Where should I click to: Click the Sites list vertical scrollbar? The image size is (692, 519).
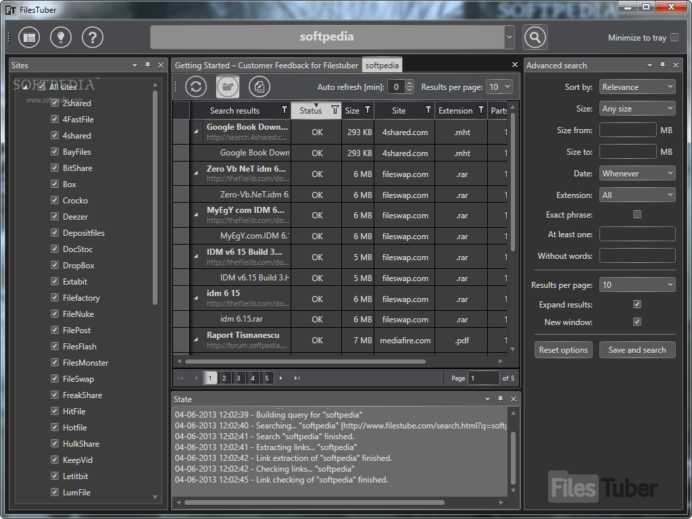(155, 198)
